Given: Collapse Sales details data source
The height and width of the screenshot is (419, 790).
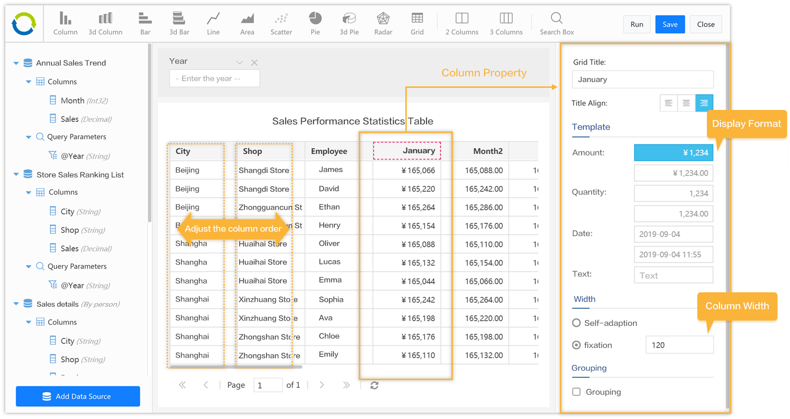Looking at the screenshot, I should tap(16, 304).
